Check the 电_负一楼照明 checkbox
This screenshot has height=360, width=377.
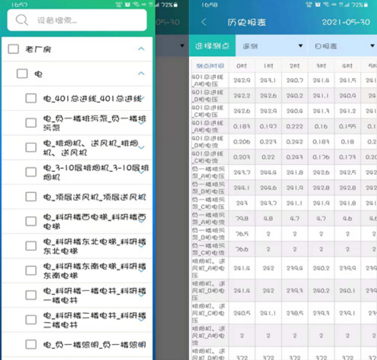pos(31,345)
